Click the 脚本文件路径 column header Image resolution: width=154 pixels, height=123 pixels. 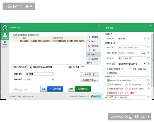[58, 38]
